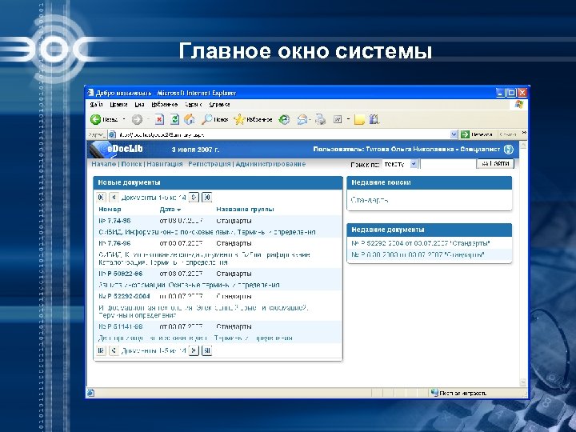Open dropdown arrow next to Word edit icon
This screenshot has width=576, height=432.
click(x=348, y=119)
